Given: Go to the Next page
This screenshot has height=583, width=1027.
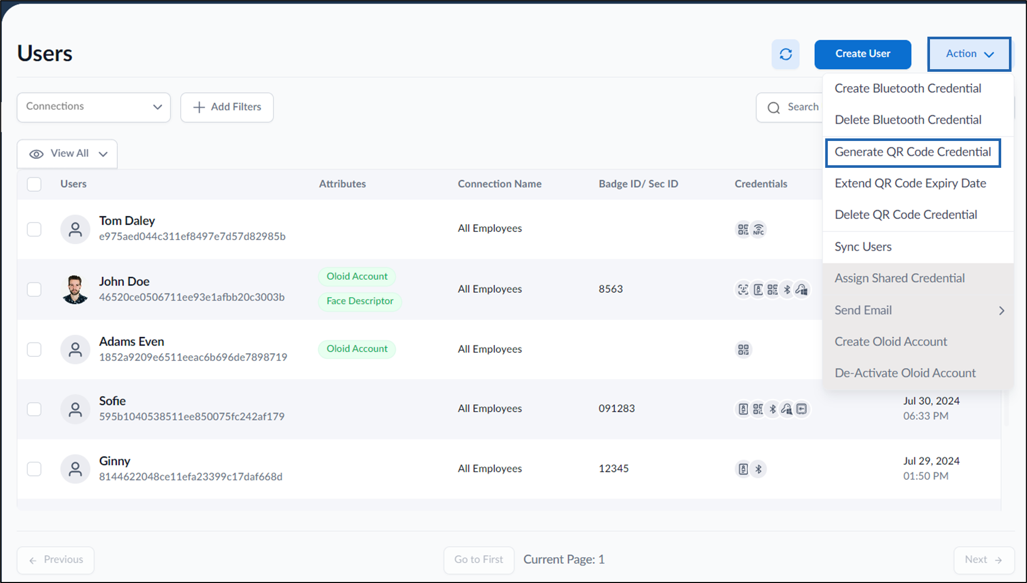Looking at the screenshot, I should click(x=984, y=560).
